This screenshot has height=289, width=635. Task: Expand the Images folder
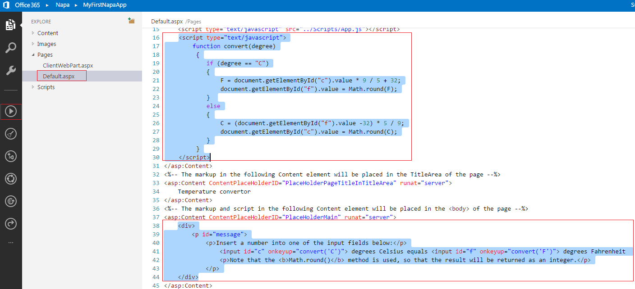pos(33,44)
